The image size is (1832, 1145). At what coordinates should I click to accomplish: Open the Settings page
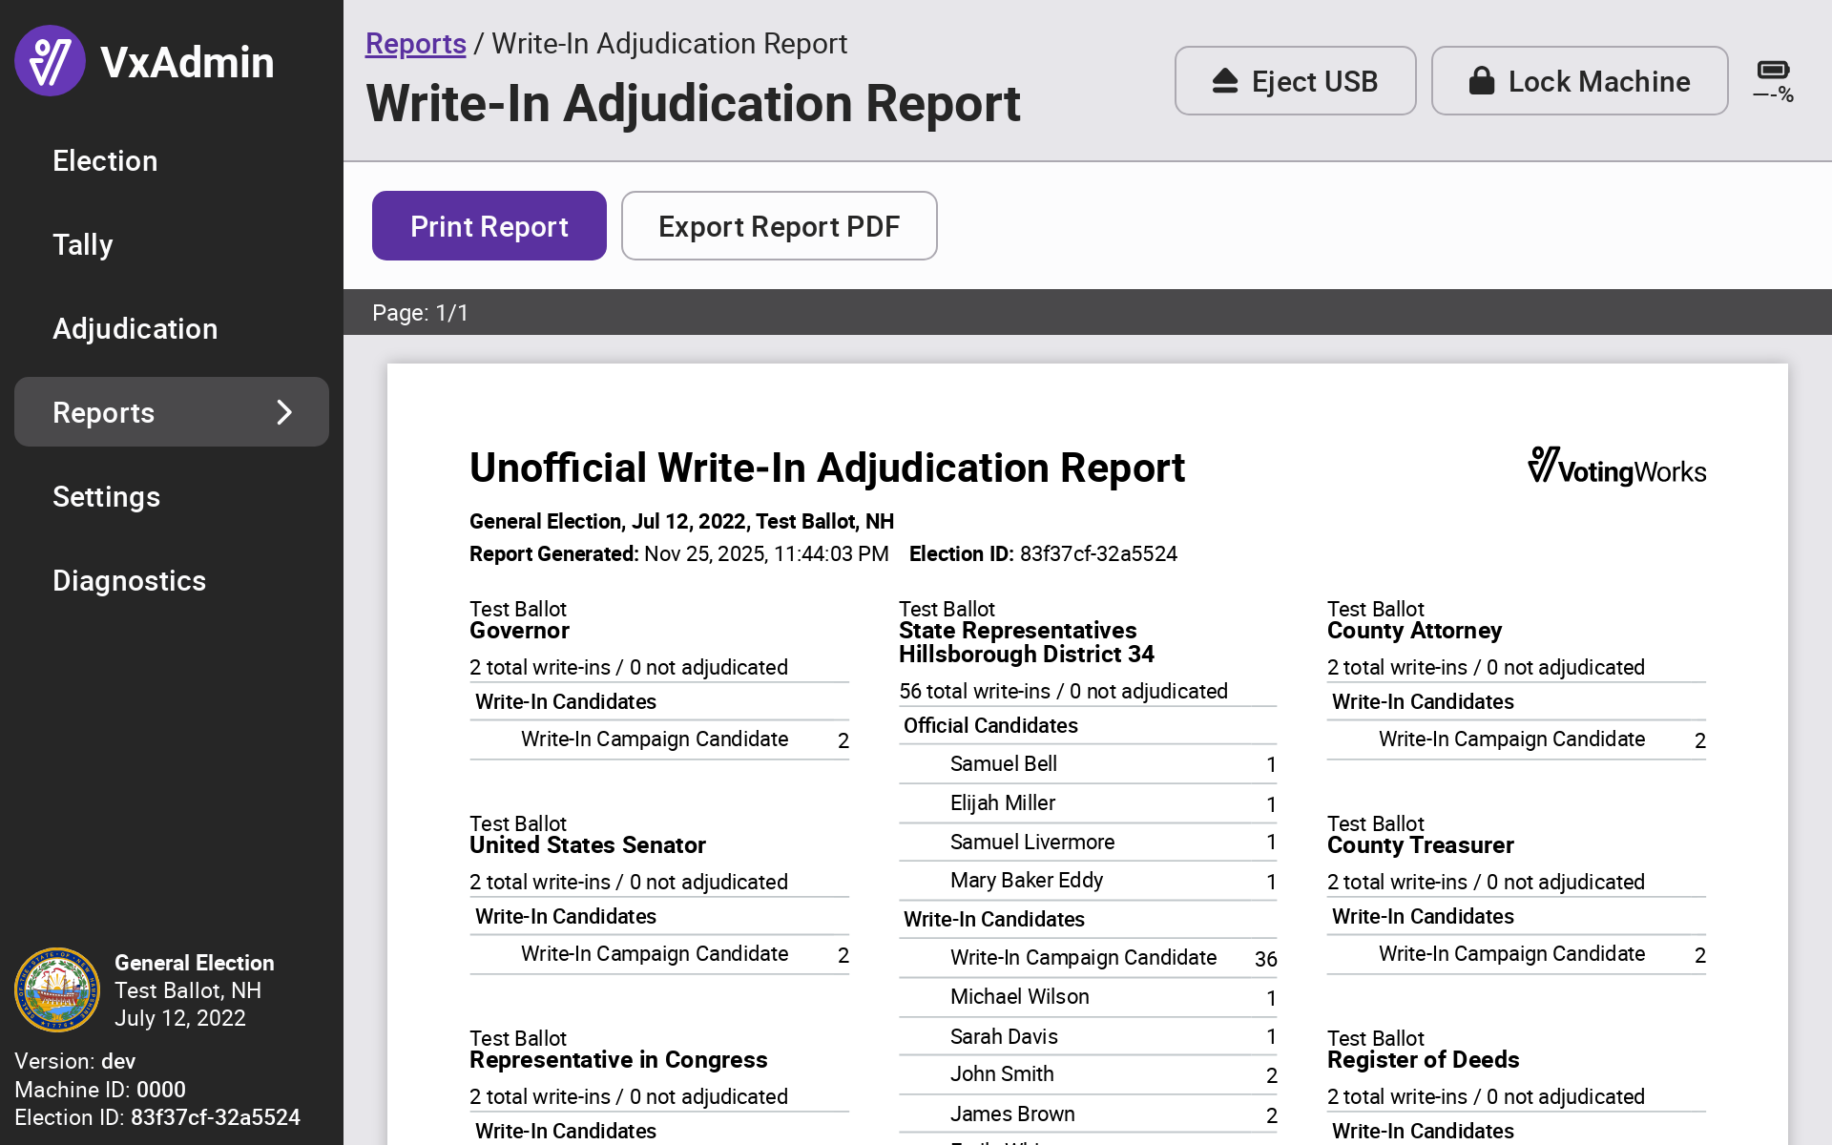tap(106, 496)
